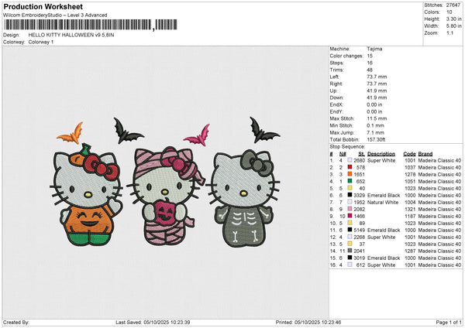465x328 pixels.
Task: Click the Height value '3.30 in'
Action: pyautogui.click(x=453, y=19)
